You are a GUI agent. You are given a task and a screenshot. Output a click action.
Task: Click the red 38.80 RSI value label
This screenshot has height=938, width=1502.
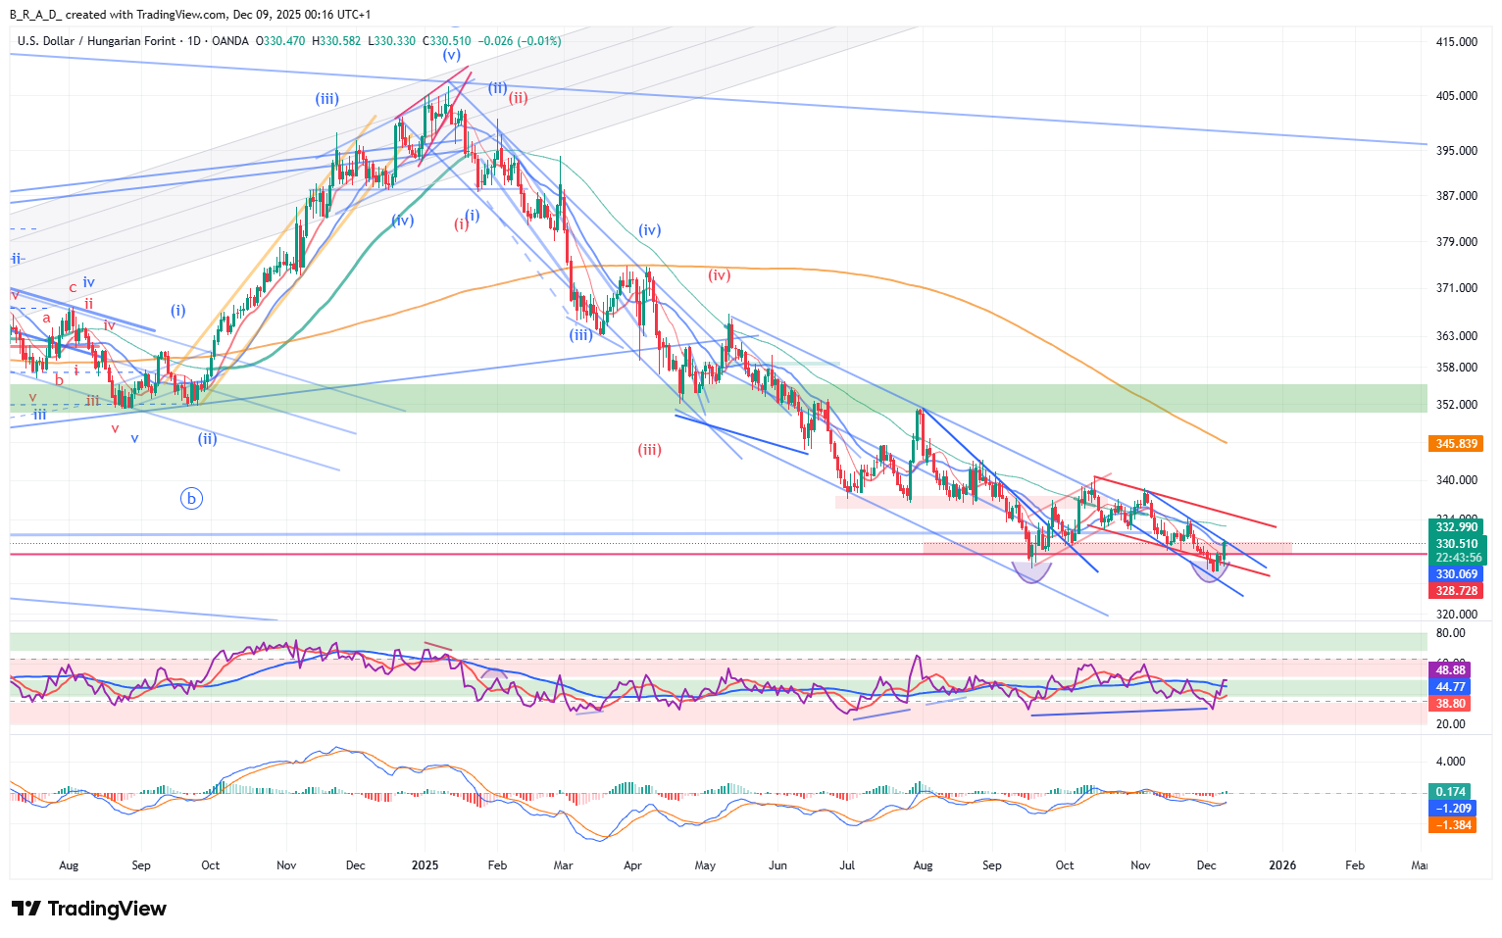coord(1450,704)
